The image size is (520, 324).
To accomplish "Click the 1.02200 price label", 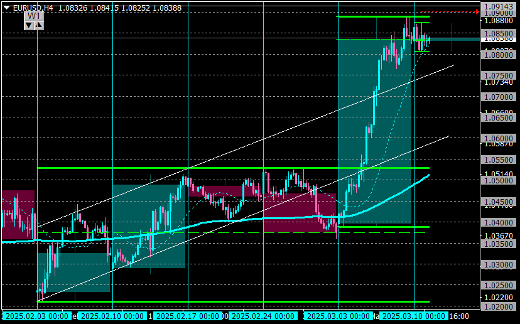I will click(x=499, y=298).
